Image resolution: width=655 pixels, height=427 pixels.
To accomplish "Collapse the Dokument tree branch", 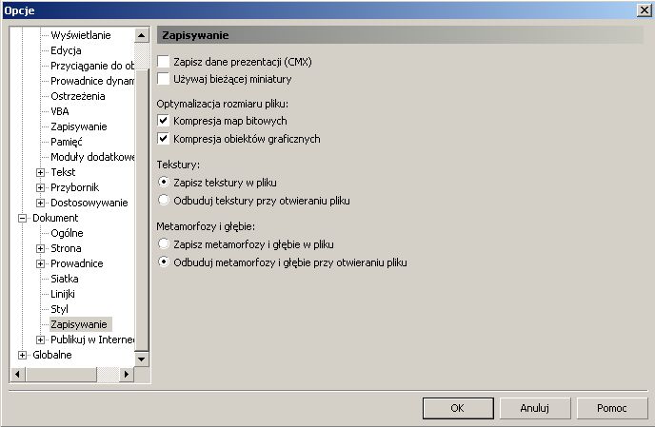I will (22, 218).
